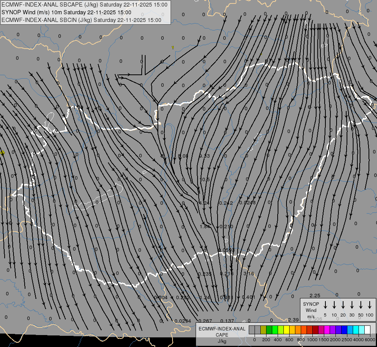Click the 2500 tick label on CAPE scale
377x347 pixels.
tap(347, 340)
